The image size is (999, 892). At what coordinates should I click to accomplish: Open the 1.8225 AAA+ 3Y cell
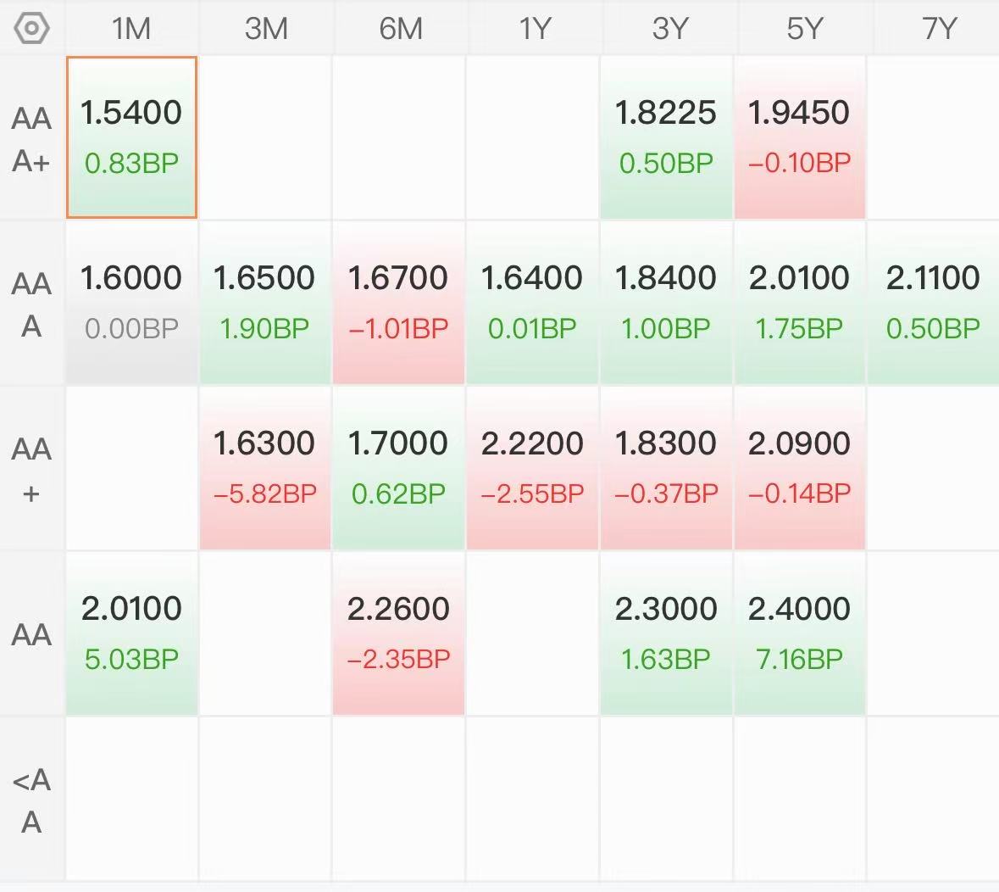(x=667, y=137)
